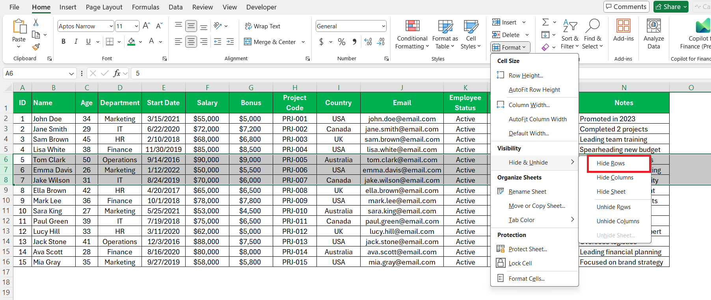Apply font color A button
711x300 pixels.
(x=151, y=41)
